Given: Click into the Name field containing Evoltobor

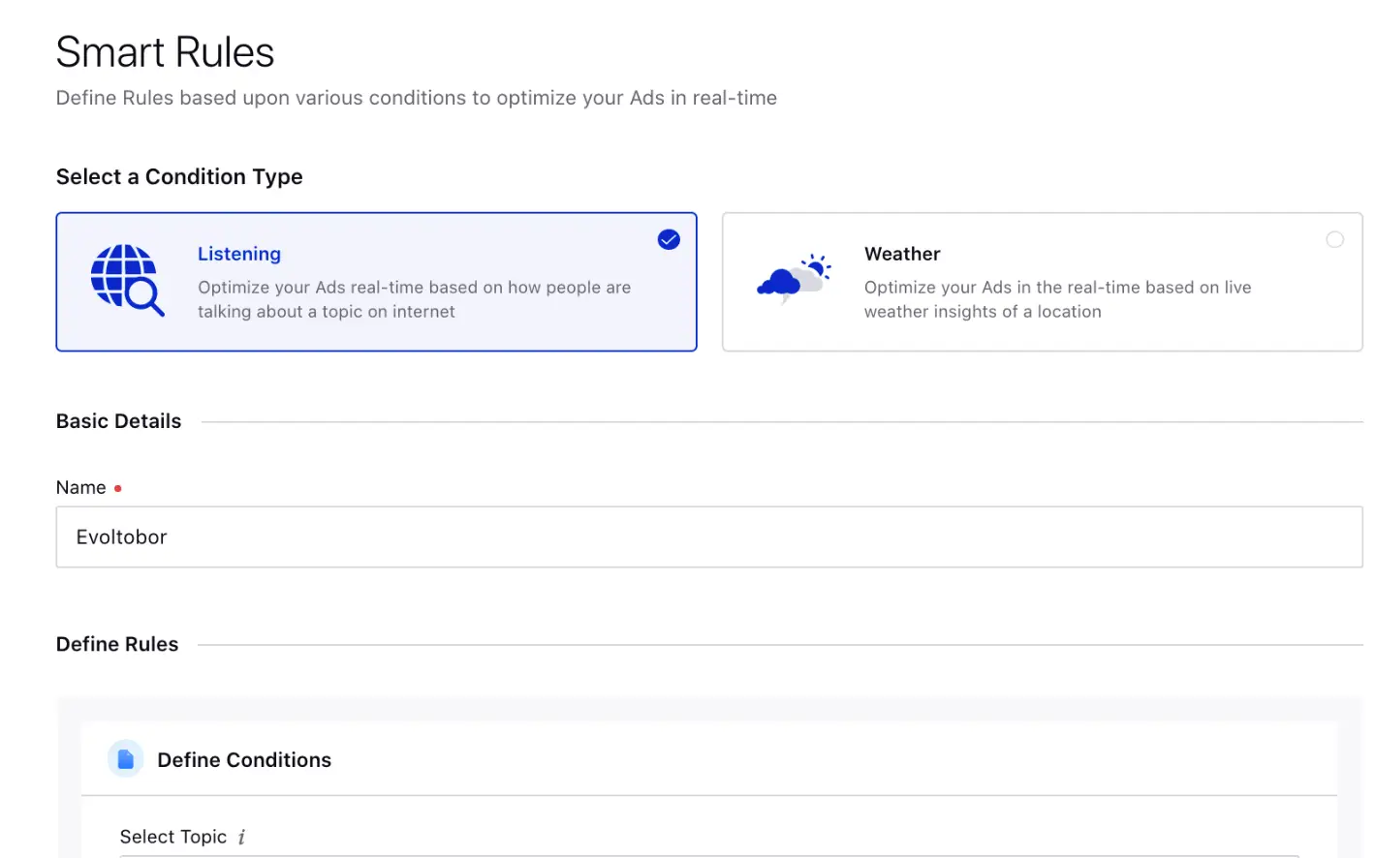Looking at the screenshot, I should pos(709,536).
